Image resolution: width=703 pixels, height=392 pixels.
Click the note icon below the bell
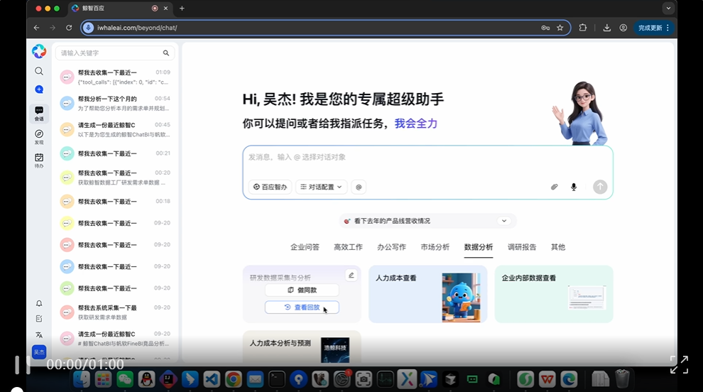39,318
